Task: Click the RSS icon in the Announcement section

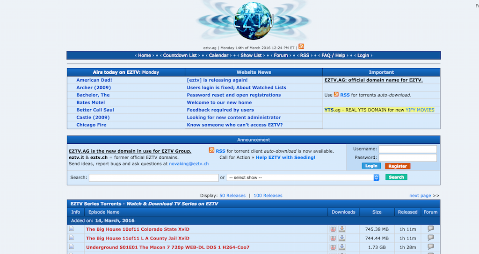Action: point(211,150)
